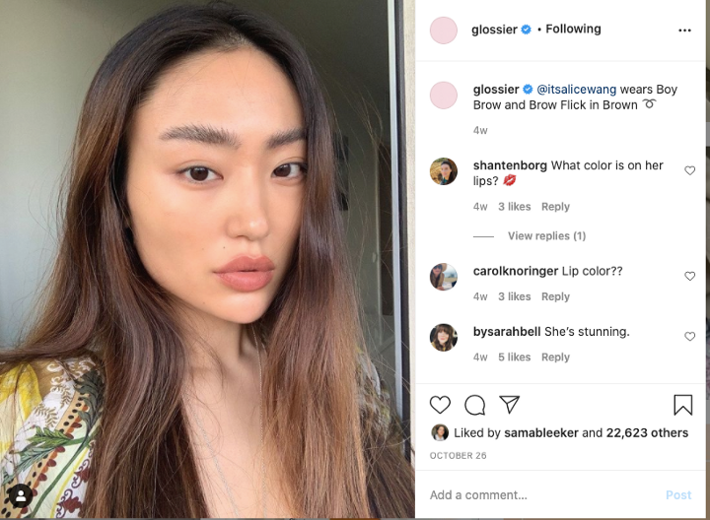Open shantenborg's profile avatar
This screenshot has width=710, height=520.
(444, 171)
